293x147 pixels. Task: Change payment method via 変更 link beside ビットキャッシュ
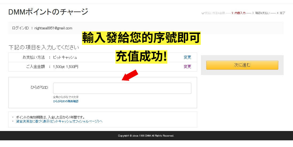click(187, 57)
